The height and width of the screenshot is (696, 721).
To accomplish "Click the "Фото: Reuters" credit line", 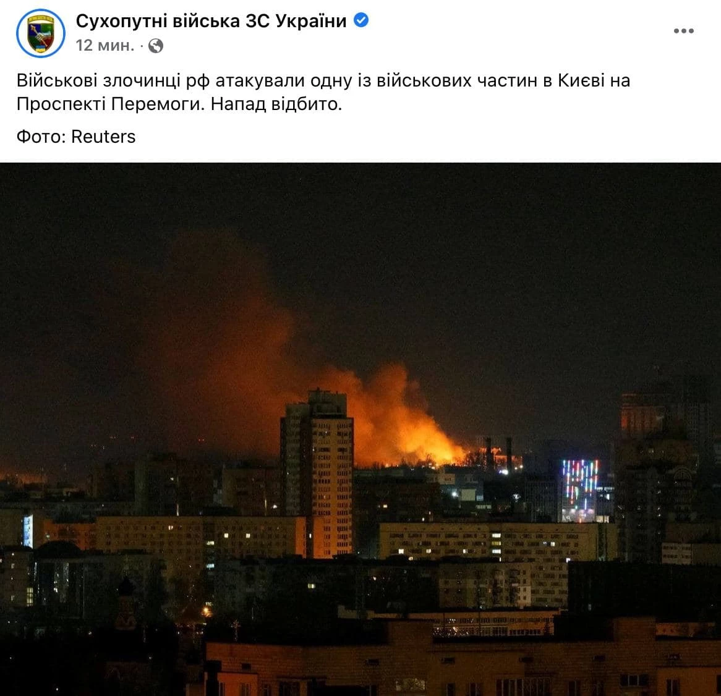I will tap(76, 137).
